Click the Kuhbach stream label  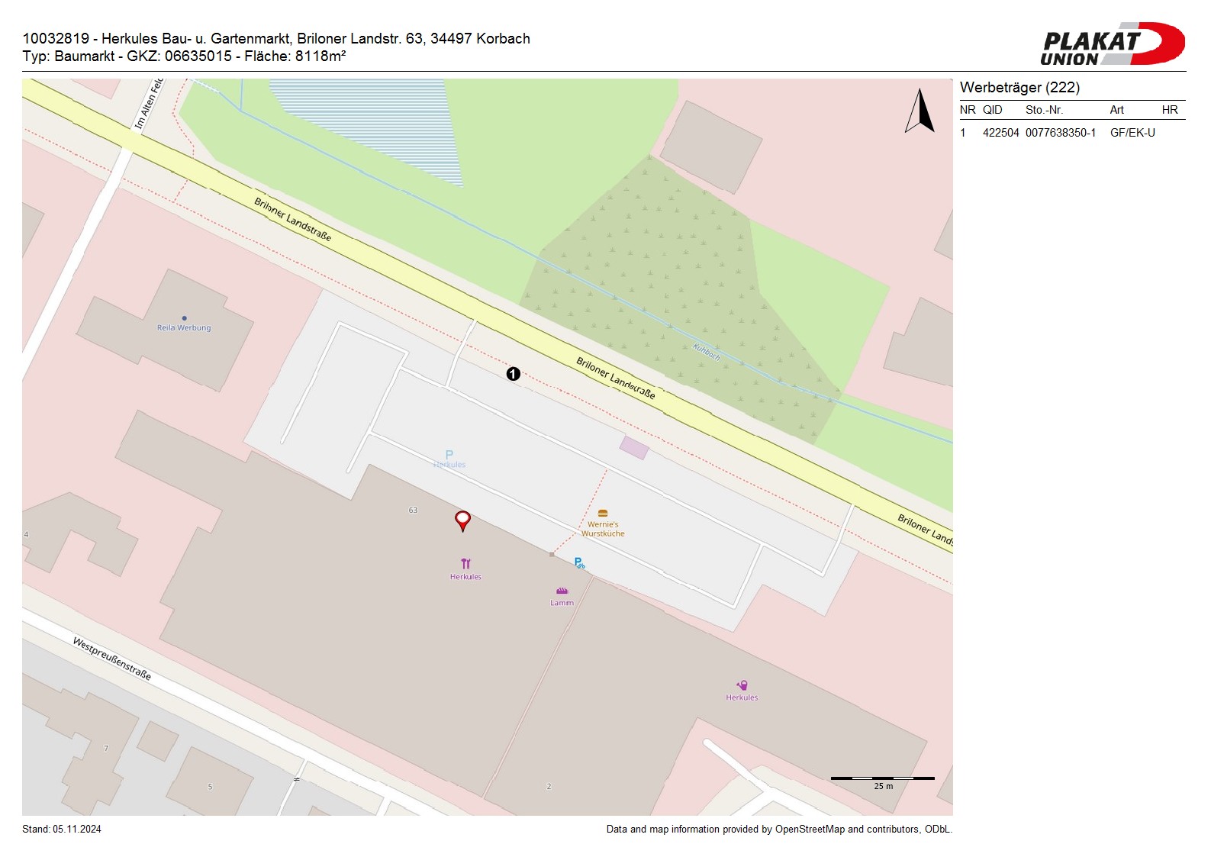click(x=707, y=351)
